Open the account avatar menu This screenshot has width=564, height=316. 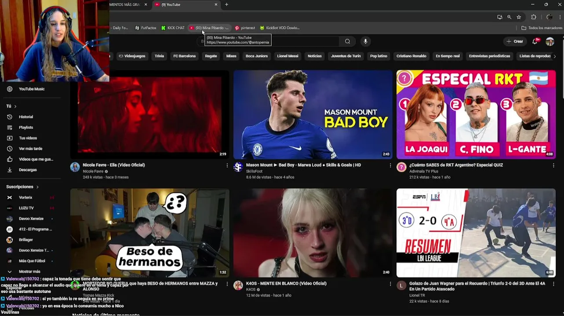pyautogui.click(x=550, y=41)
